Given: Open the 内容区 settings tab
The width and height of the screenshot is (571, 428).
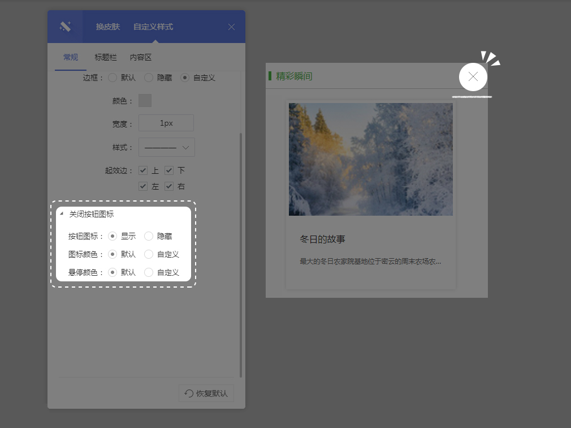Looking at the screenshot, I should [x=141, y=57].
